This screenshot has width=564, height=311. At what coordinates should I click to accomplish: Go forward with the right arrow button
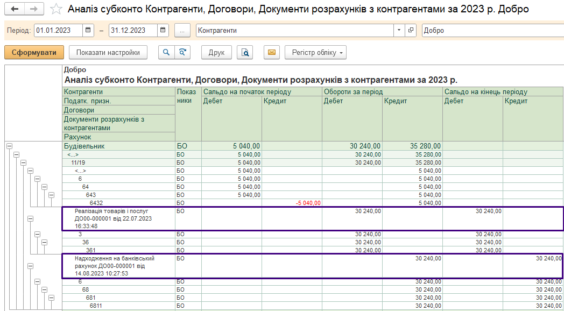(33, 9)
